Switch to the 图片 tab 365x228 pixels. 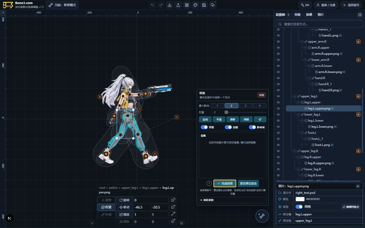tap(321, 15)
